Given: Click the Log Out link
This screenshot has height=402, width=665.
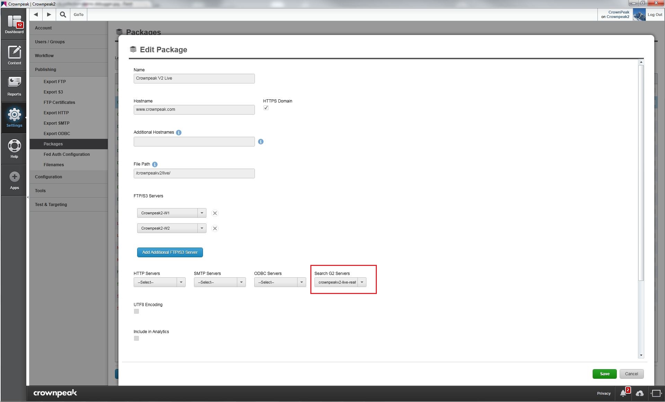Looking at the screenshot, I should [x=655, y=15].
